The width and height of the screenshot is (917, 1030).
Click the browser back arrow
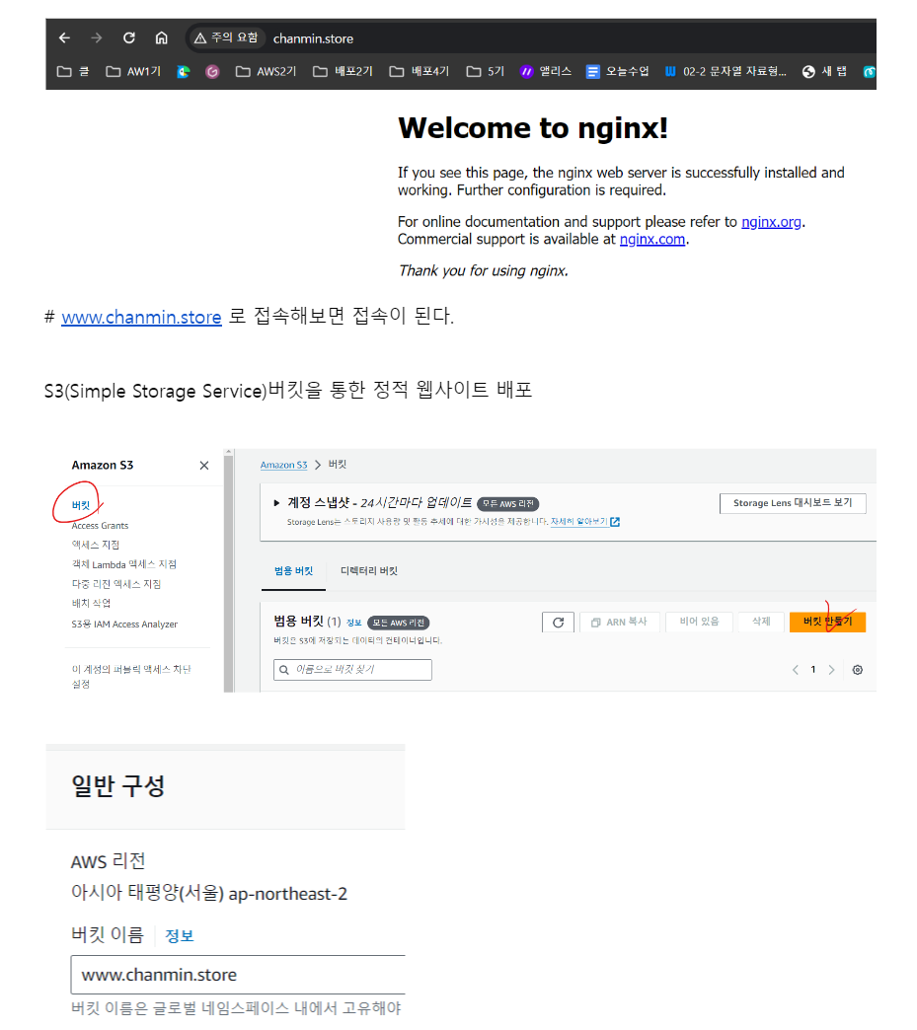point(64,38)
